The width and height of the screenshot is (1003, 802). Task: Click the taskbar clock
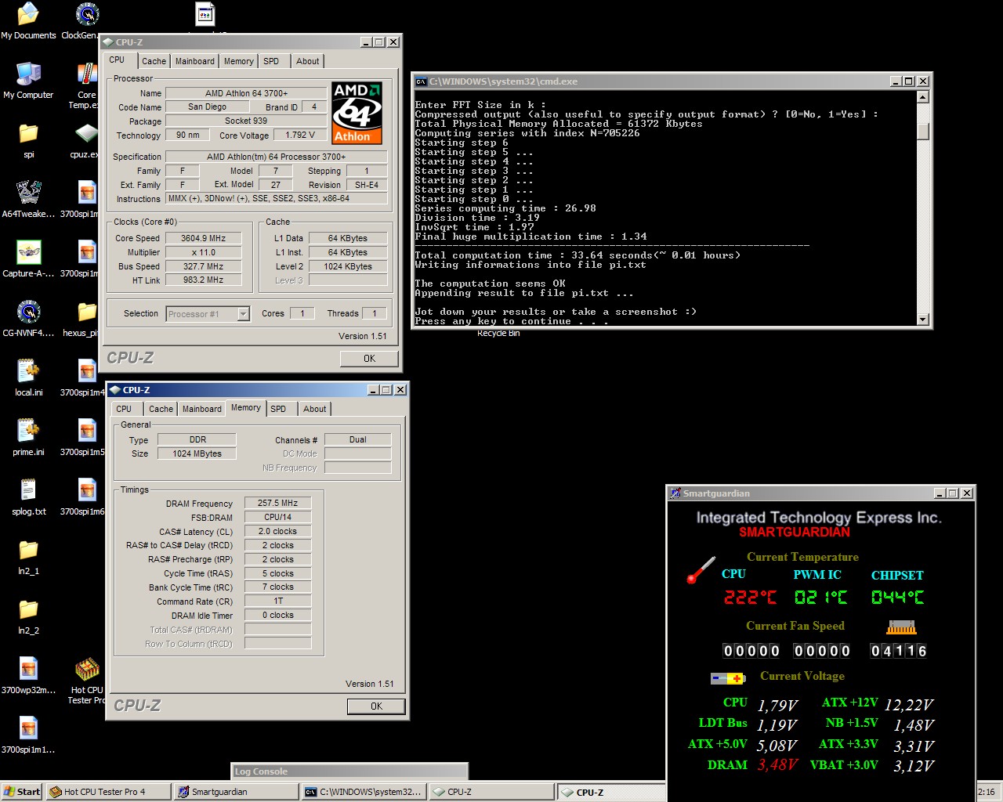pos(987,792)
